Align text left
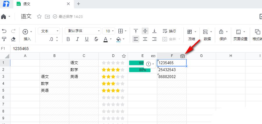Image resolution: width=262 pixels, height=124 pixels. click(x=136, y=39)
